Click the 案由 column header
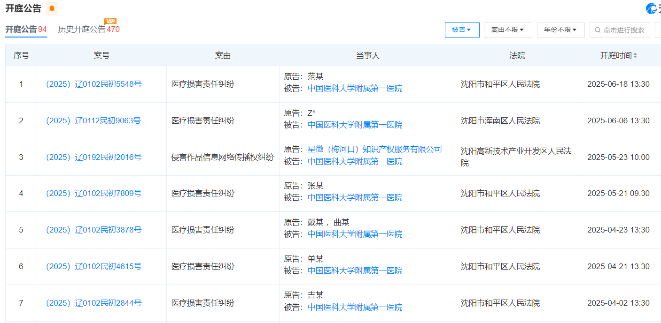This screenshot has height=323, width=661. [223, 56]
